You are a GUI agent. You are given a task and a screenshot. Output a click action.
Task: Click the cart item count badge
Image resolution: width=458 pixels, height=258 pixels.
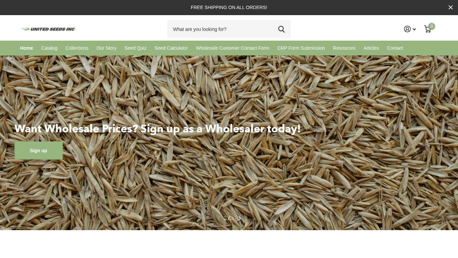point(432,26)
